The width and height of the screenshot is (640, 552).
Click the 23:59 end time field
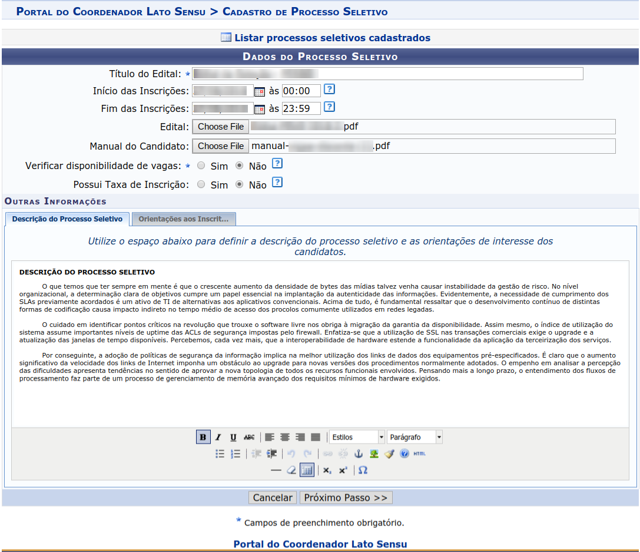(x=301, y=108)
